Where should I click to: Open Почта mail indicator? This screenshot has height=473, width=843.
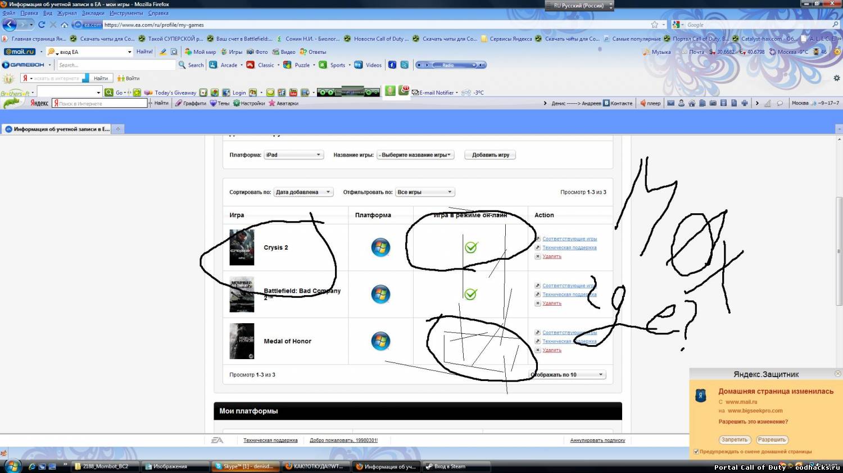(693, 52)
